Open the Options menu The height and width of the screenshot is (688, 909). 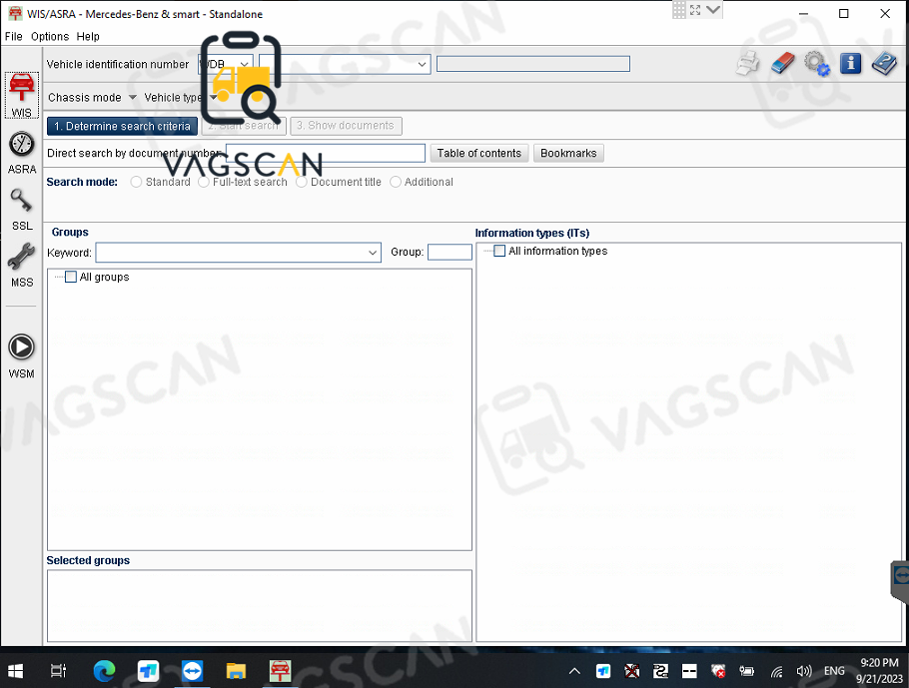(x=50, y=37)
